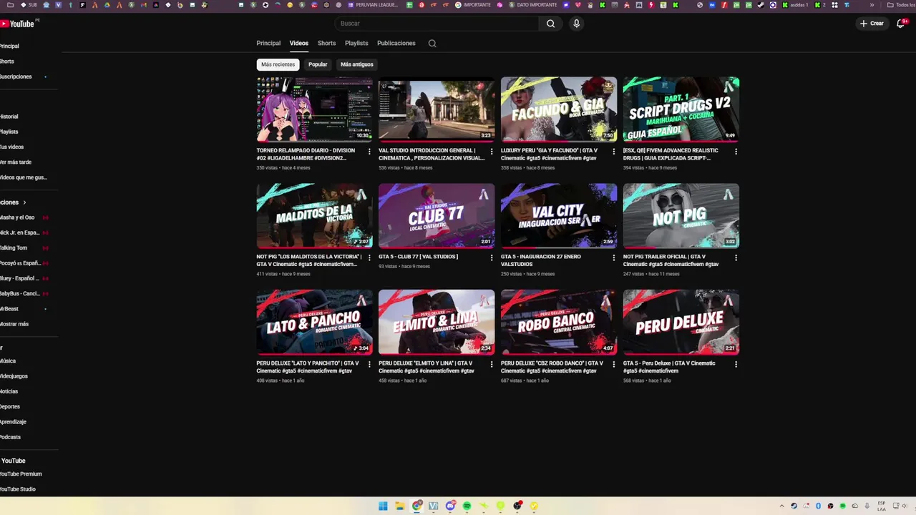Open the notifications bell
The image size is (916, 515).
901,24
